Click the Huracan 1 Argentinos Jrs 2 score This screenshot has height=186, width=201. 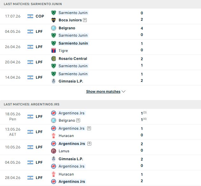tap(142, 178)
